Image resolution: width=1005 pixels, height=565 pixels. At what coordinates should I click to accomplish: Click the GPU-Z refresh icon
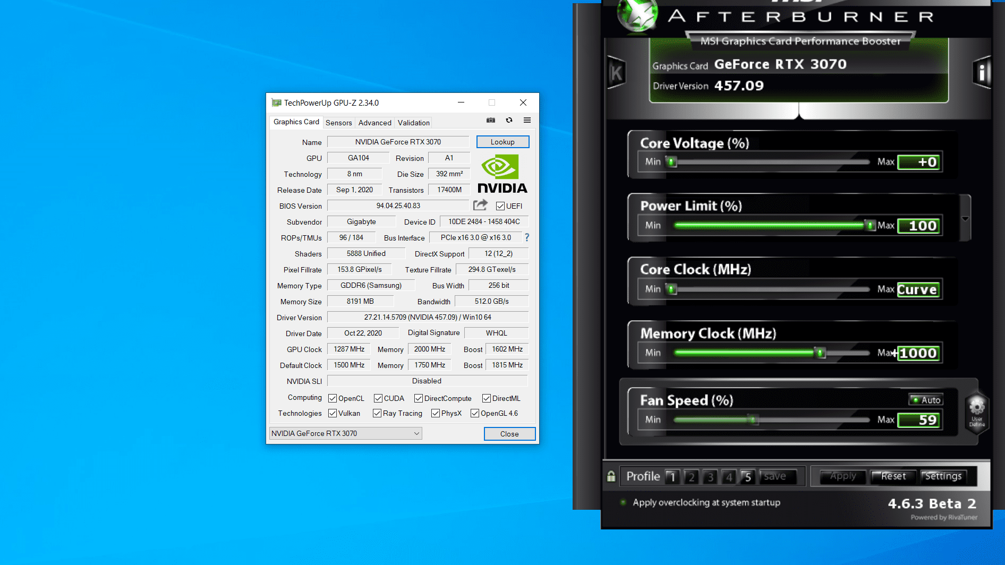pyautogui.click(x=509, y=120)
